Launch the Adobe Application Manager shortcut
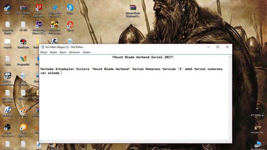The height and width of the screenshot is (150, 267). point(39,10)
